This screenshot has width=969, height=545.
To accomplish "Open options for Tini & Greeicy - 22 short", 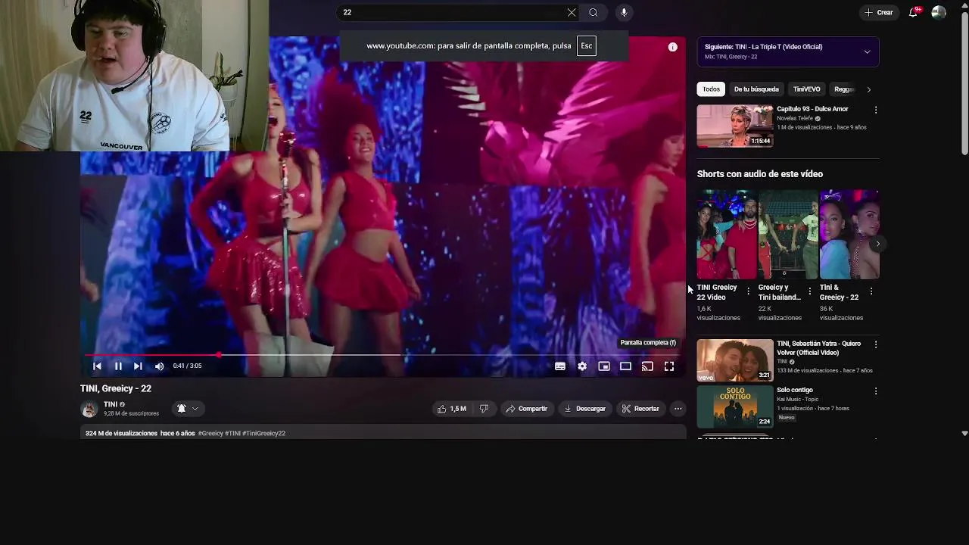I will coord(871,291).
